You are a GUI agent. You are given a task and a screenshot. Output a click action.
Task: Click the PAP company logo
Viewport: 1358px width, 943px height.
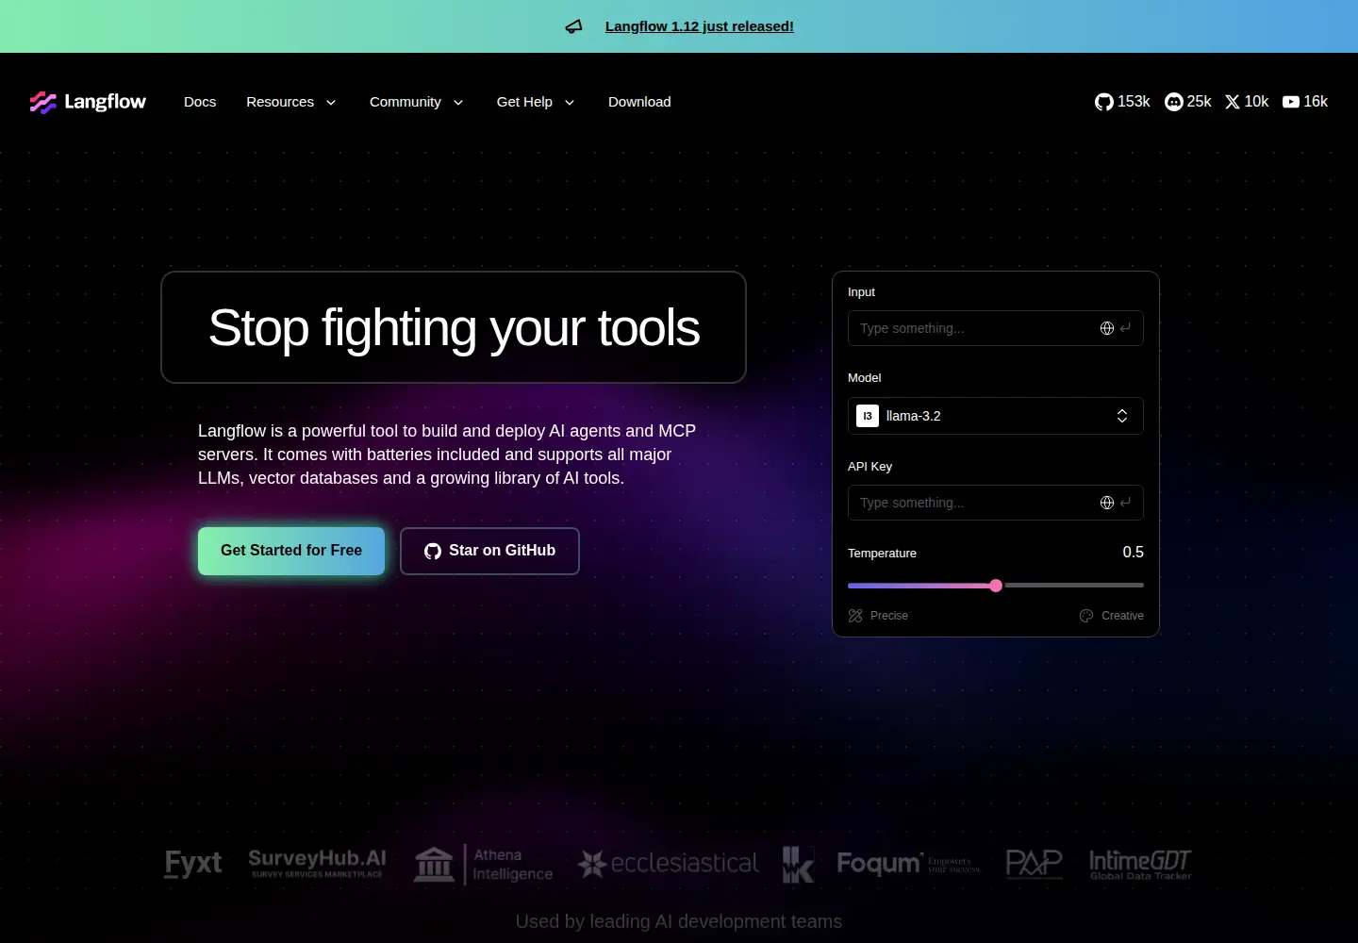point(1034,864)
